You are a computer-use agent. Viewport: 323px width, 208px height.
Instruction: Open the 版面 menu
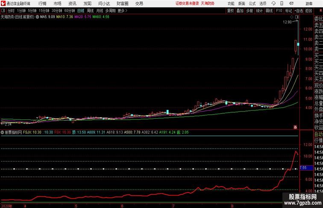[x=241, y=3]
